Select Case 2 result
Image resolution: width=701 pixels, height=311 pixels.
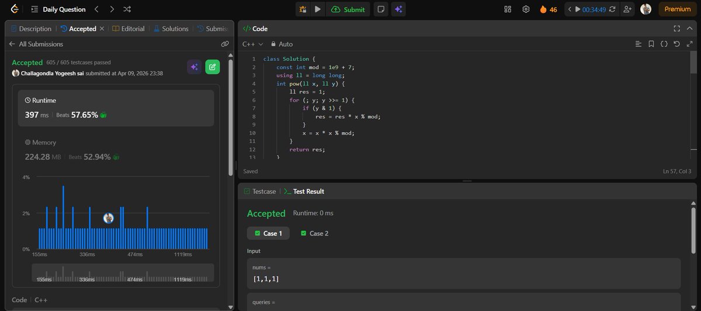(314, 233)
